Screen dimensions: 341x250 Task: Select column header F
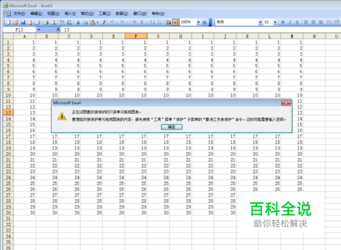pyautogui.click(x=136, y=36)
